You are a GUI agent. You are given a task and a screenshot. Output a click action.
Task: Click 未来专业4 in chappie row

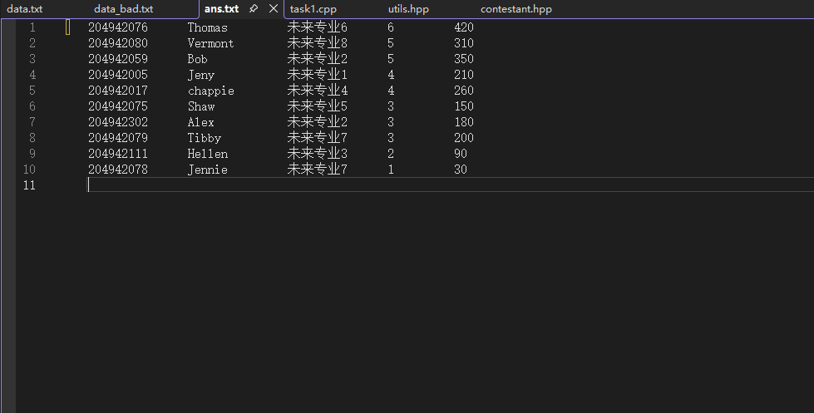317,91
